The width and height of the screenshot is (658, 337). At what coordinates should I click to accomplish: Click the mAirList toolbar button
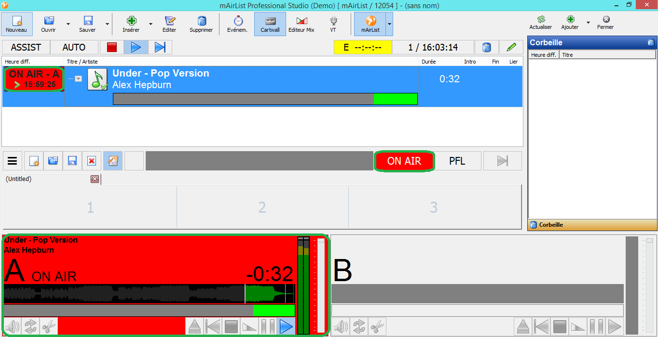pyautogui.click(x=370, y=24)
